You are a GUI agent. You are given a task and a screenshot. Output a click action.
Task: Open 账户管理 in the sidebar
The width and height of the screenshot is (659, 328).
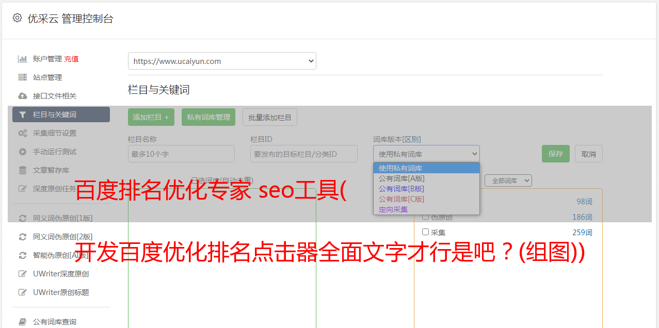click(x=47, y=59)
